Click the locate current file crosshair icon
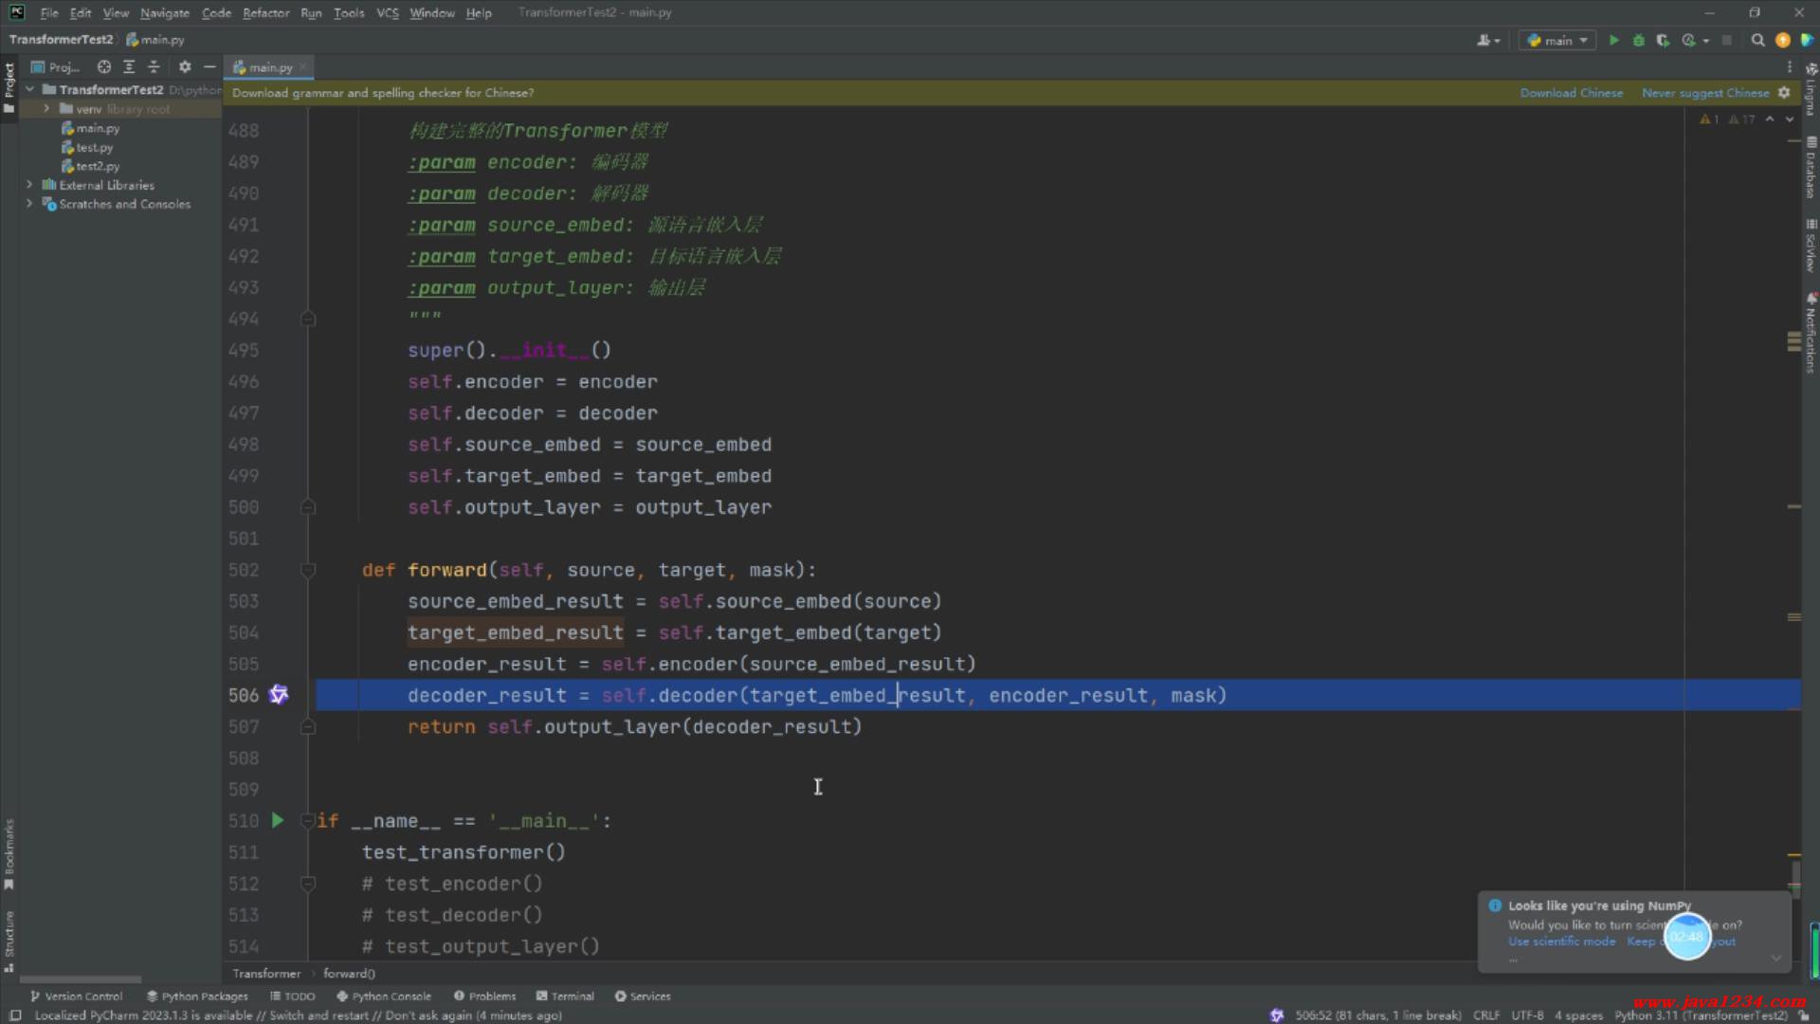Image resolution: width=1820 pixels, height=1024 pixels. click(x=104, y=67)
